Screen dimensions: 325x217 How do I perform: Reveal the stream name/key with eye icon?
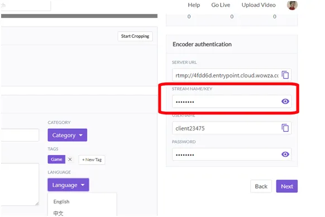(x=285, y=102)
